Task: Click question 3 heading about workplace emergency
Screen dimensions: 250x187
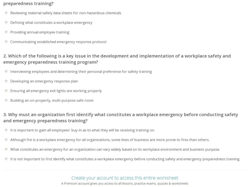Action: (120, 118)
